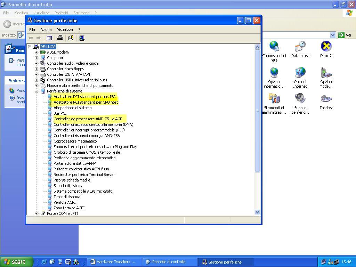Image resolution: width=356 pixels, height=267 pixels.
Task: Select Controller di risparmio energia AMD-756
Action: coord(87,136)
